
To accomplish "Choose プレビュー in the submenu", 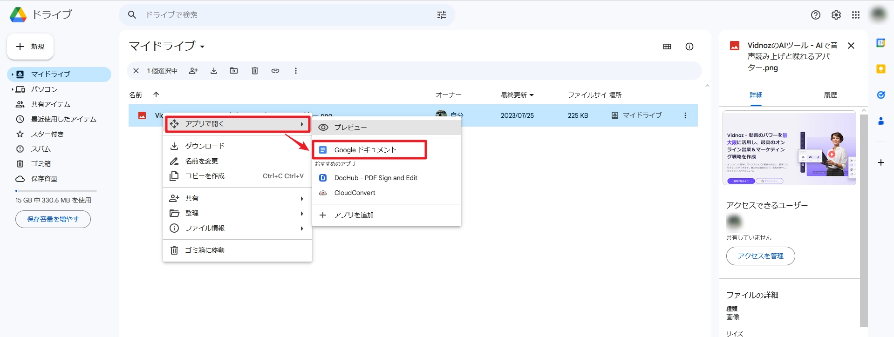I will pyautogui.click(x=387, y=128).
